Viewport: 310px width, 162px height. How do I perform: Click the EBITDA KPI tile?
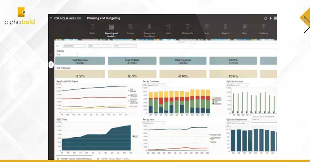233,61
